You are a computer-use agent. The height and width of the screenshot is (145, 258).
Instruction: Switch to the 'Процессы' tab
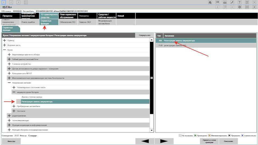[10, 16]
